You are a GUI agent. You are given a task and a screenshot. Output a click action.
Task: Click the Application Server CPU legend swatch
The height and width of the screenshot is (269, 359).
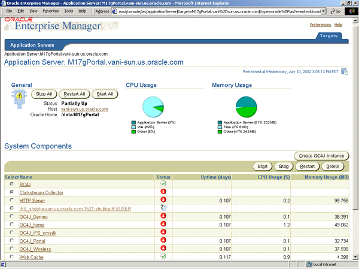tap(133, 122)
